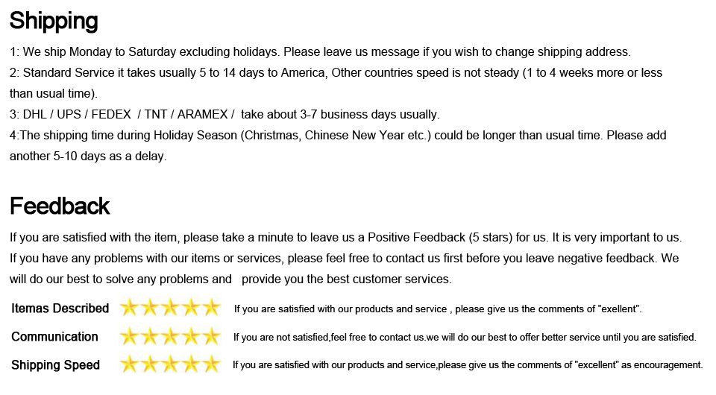Click the Itemas Described label
Image resolution: width=716 pixels, height=395 pixels.
[60, 309]
